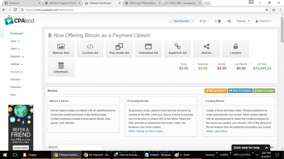Image resolution: width=284 pixels, height=159 pixels.
Task: Go back to the previous page
Action: point(4,10)
